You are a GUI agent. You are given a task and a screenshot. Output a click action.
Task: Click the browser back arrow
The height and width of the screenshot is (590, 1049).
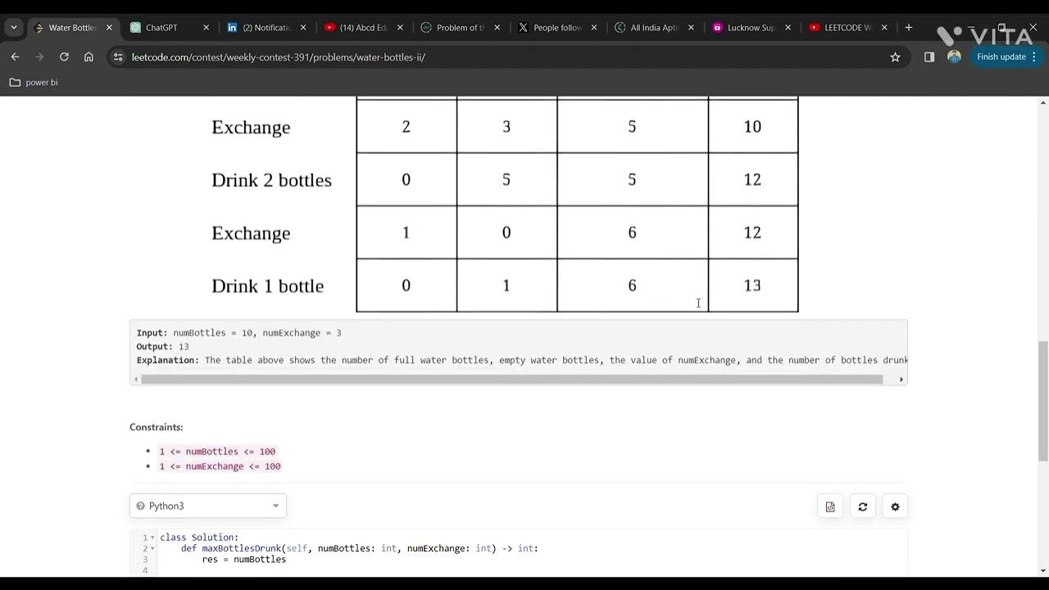[x=15, y=57]
